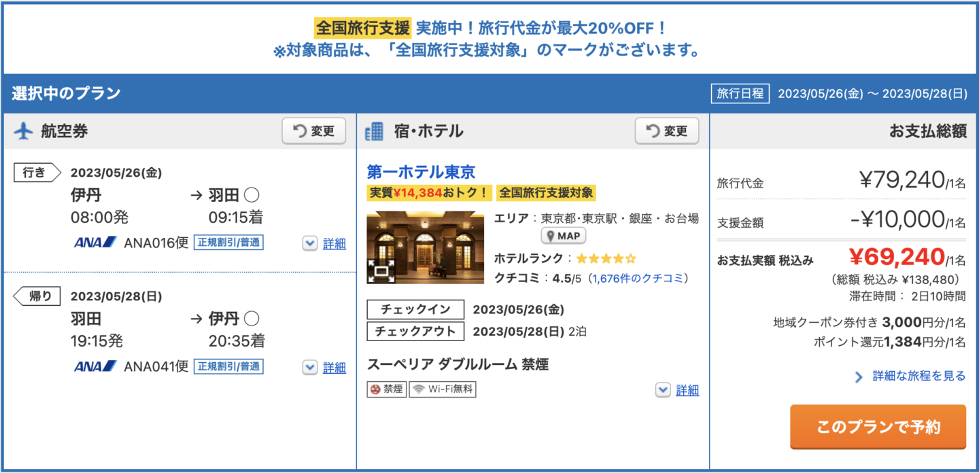979x473 pixels.
Task: Click the 旅行日程 label box
Action: [740, 94]
